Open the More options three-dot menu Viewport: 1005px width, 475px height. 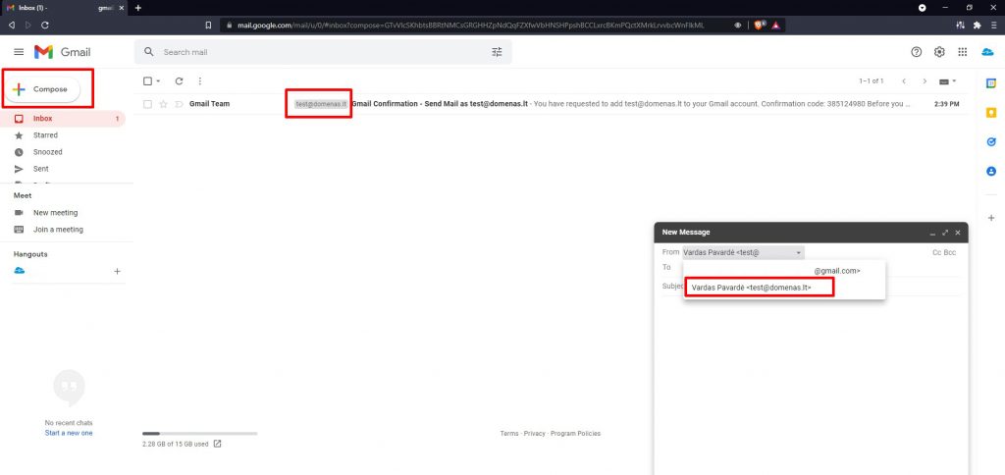pyautogui.click(x=200, y=80)
